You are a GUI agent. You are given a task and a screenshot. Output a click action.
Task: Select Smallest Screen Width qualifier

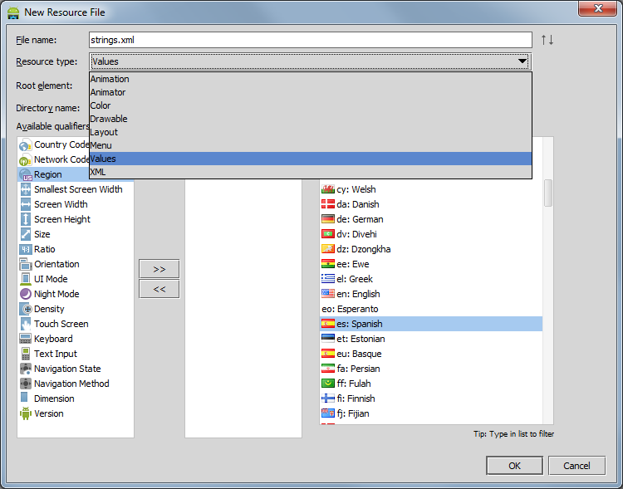77,189
